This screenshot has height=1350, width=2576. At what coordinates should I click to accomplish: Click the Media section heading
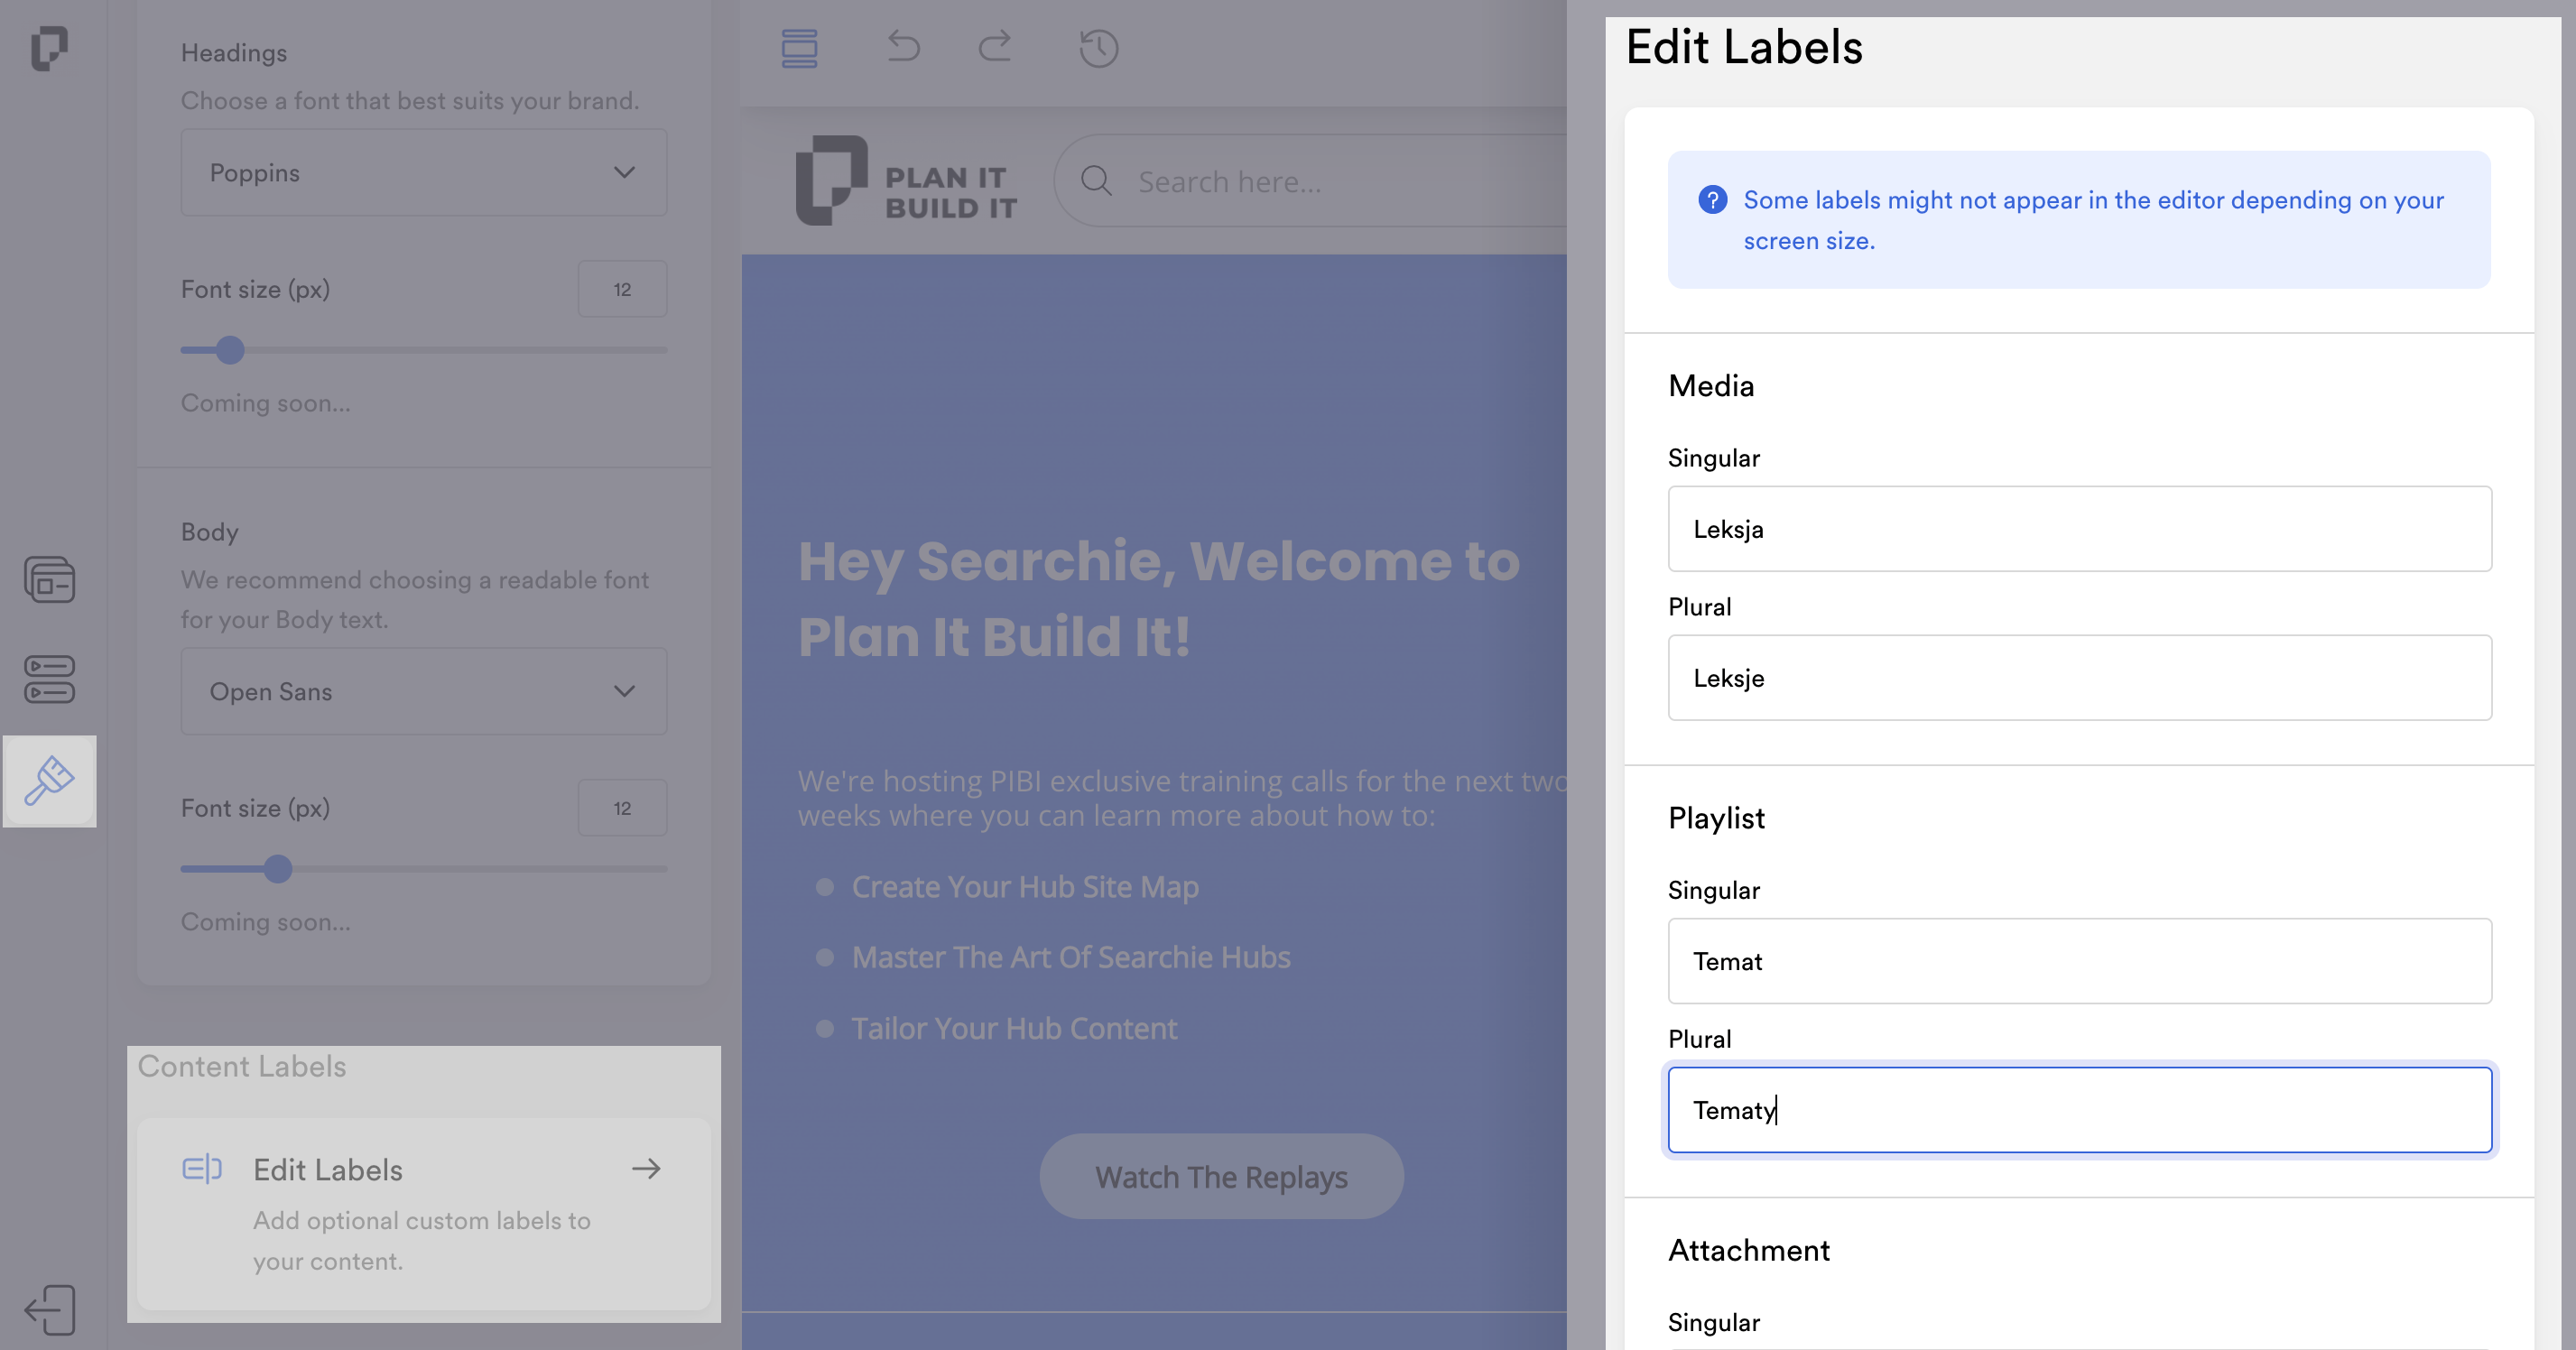click(1711, 385)
